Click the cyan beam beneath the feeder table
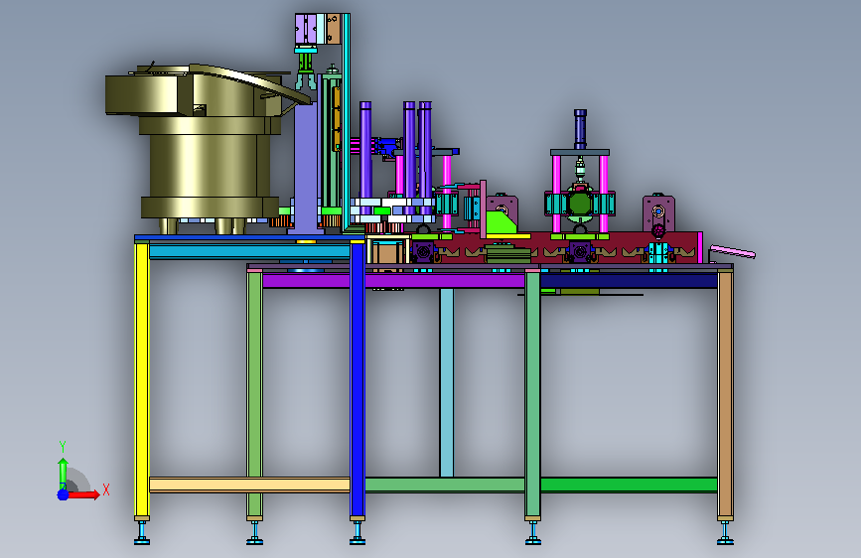The image size is (861, 558). tap(250, 252)
